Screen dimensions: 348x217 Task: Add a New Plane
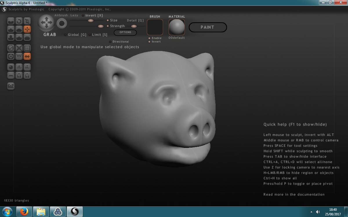pyautogui.click(x=11, y=75)
